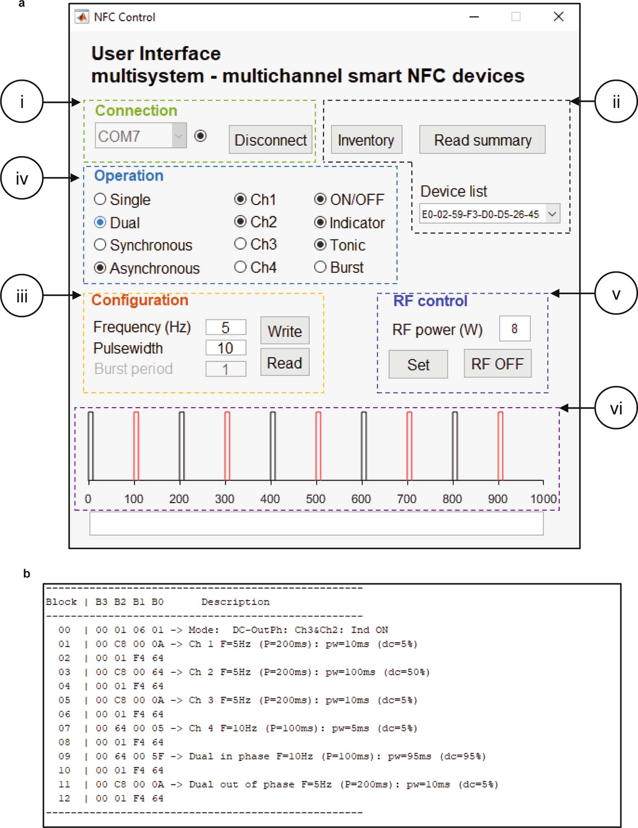Read the current device configuration

[x=284, y=363]
